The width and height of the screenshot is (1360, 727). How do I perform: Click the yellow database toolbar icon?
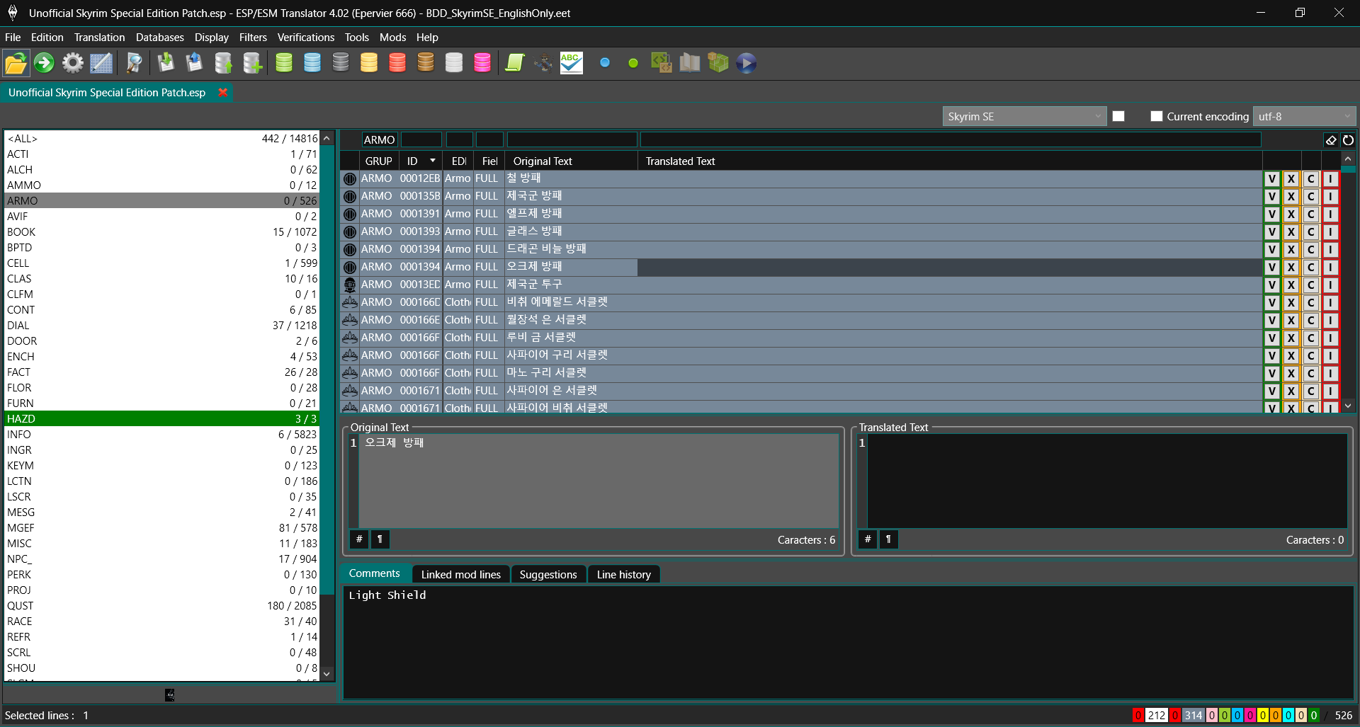[x=369, y=63]
